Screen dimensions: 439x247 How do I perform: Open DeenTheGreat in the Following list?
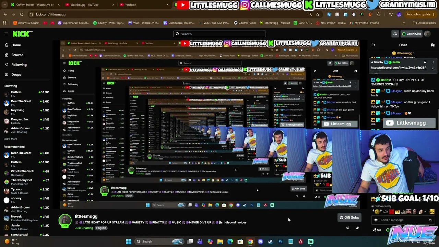click(26, 103)
